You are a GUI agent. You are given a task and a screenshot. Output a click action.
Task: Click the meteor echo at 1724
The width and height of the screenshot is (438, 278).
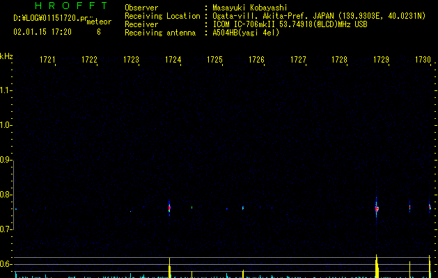pyautogui.click(x=169, y=208)
